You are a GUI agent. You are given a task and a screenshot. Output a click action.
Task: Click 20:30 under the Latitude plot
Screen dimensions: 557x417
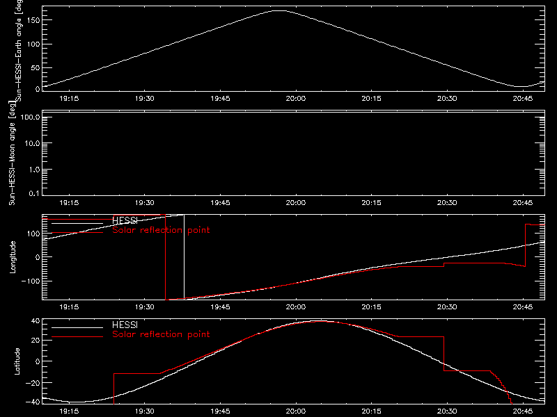447,411
